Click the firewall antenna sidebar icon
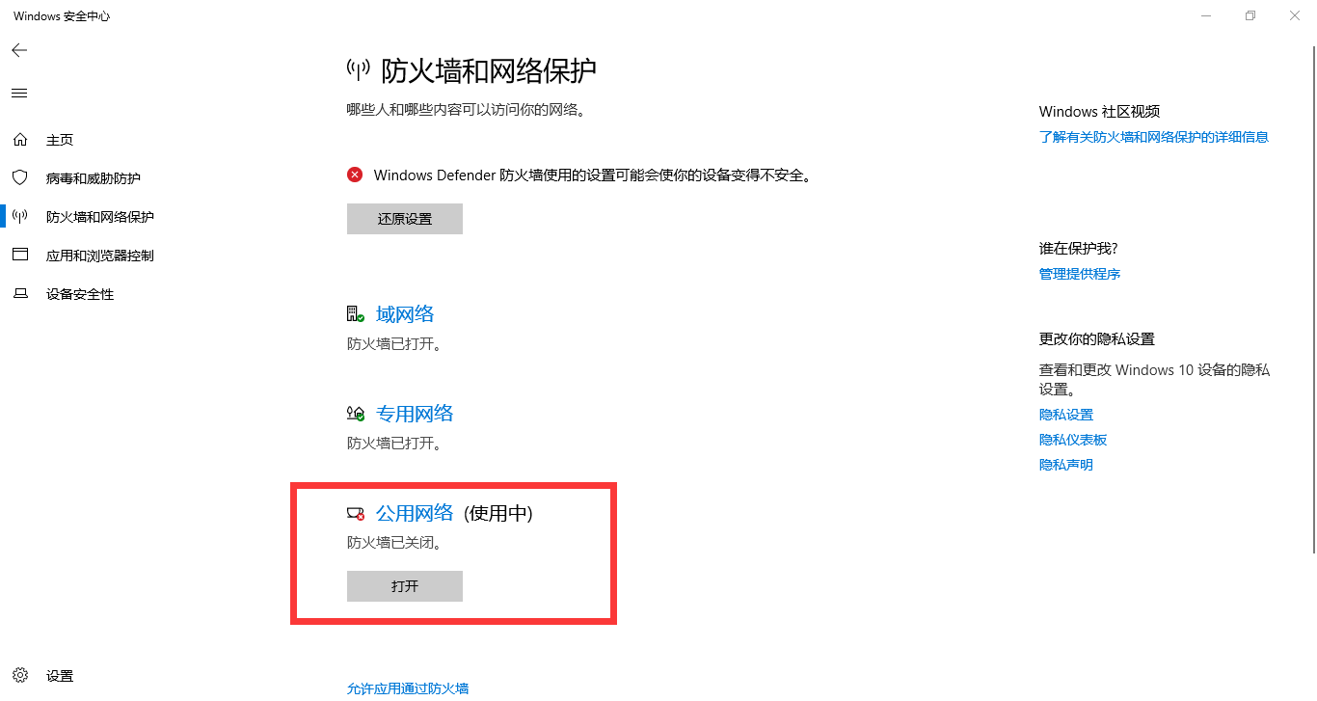Image resolution: width=1317 pixels, height=701 pixels. click(x=19, y=217)
